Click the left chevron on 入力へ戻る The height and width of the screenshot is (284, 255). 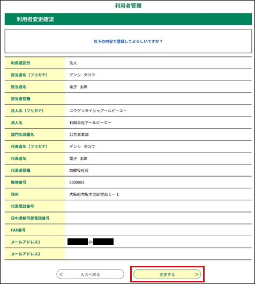pos(61,274)
